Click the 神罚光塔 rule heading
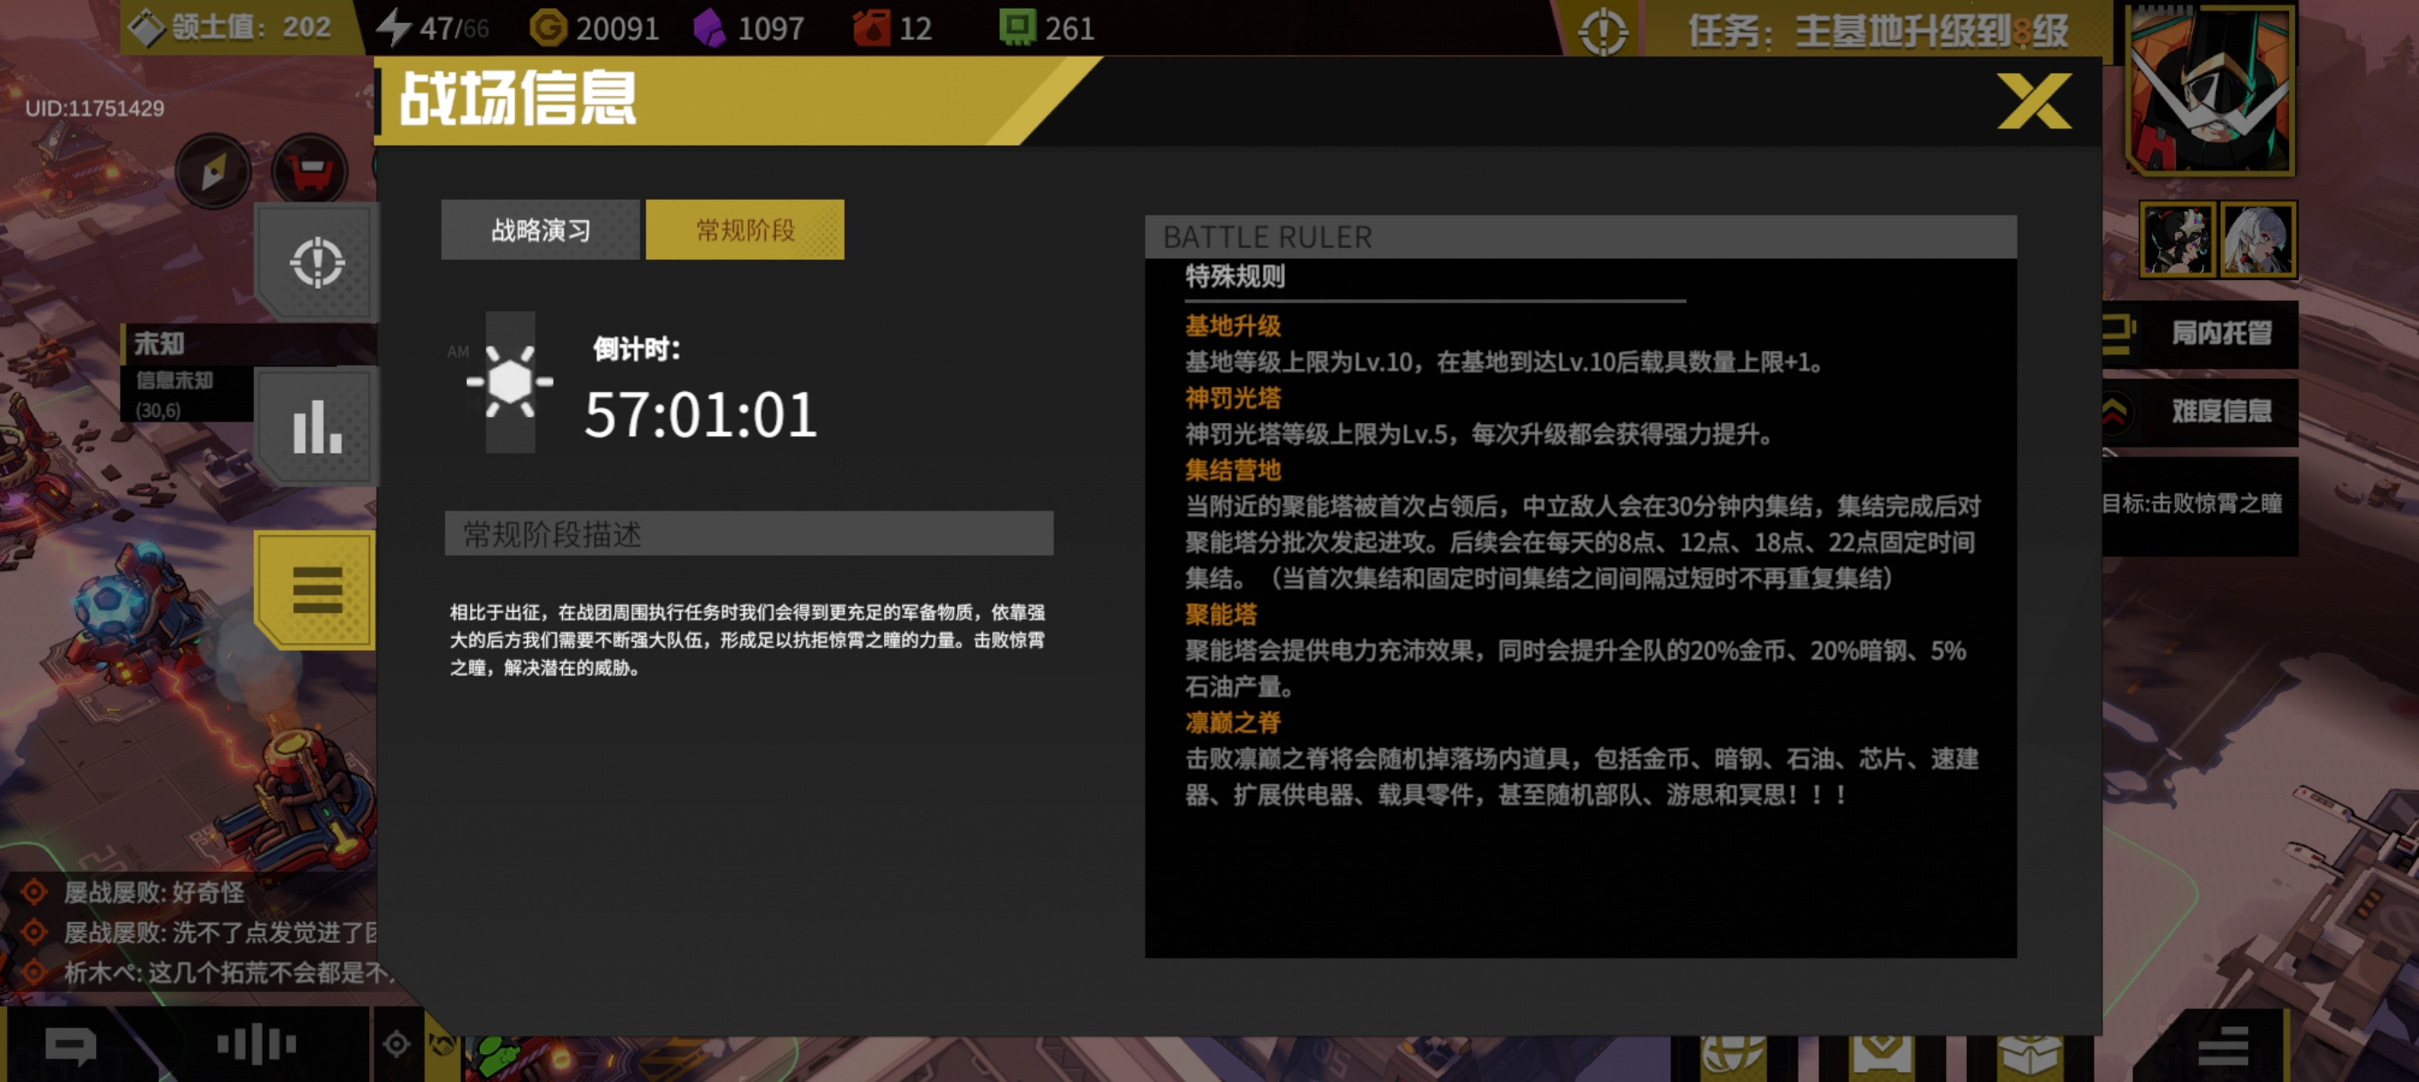The width and height of the screenshot is (2419, 1082). [x=1232, y=398]
